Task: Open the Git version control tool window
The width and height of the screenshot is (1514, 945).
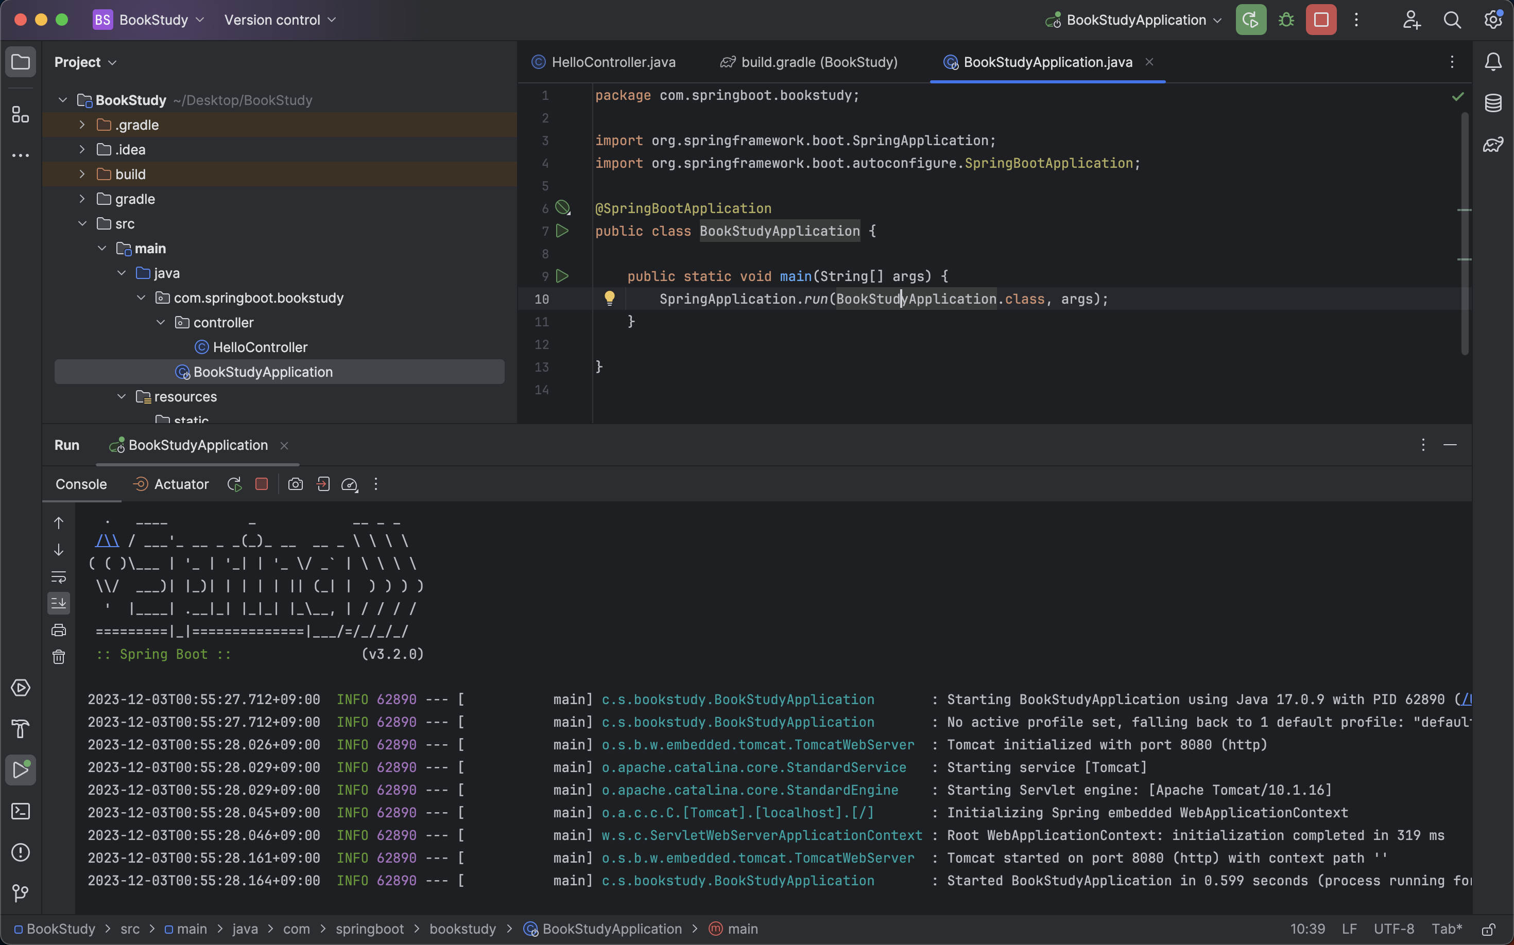Action: pyautogui.click(x=21, y=893)
